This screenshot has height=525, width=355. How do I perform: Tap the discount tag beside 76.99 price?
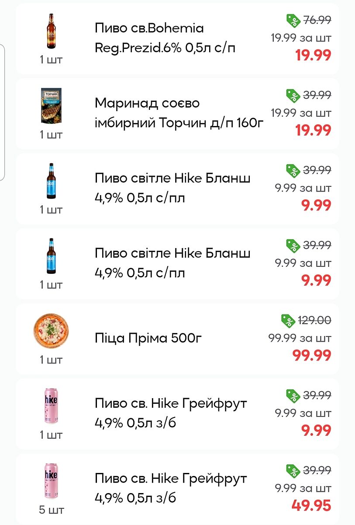pos(292,20)
